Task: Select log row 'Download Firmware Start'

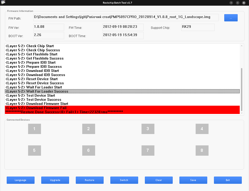Action: (x=122, y=104)
